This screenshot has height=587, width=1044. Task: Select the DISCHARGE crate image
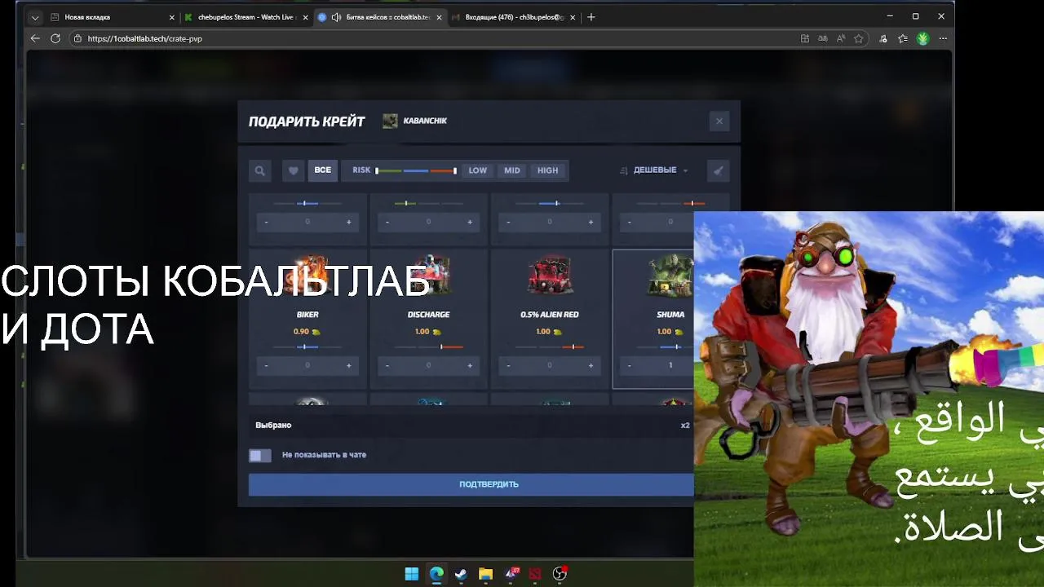[428, 277]
